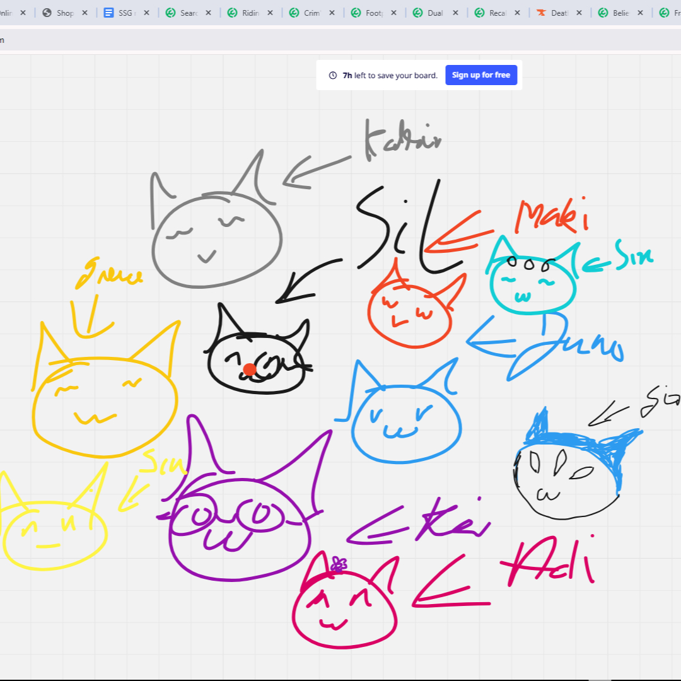Close the SSG document tab

[146, 13]
